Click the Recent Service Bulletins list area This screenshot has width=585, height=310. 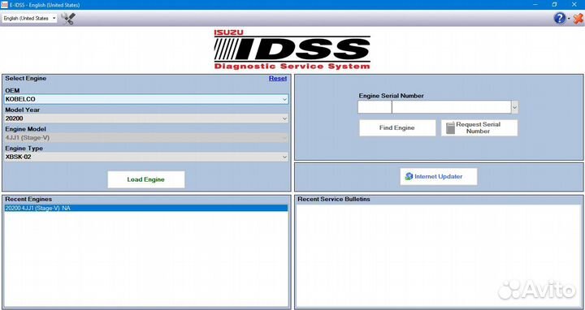click(x=439, y=255)
